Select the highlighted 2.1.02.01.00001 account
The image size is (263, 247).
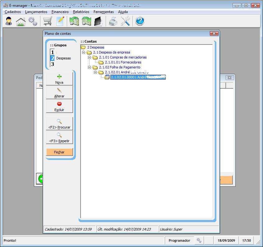click(x=138, y=77)
